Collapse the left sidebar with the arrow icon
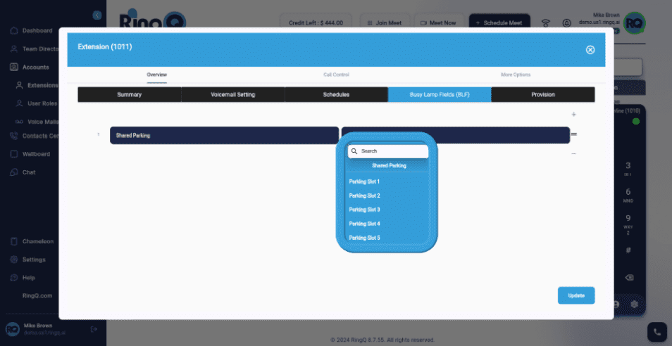This screenshot has height=346, width=672. coord(97,15)
